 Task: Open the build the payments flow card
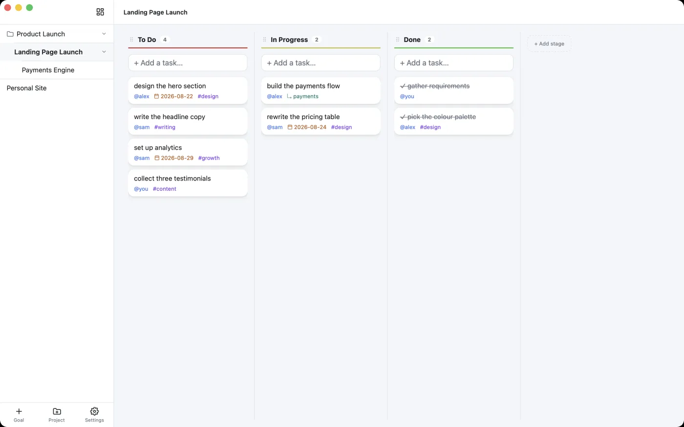tap(321, 90)
